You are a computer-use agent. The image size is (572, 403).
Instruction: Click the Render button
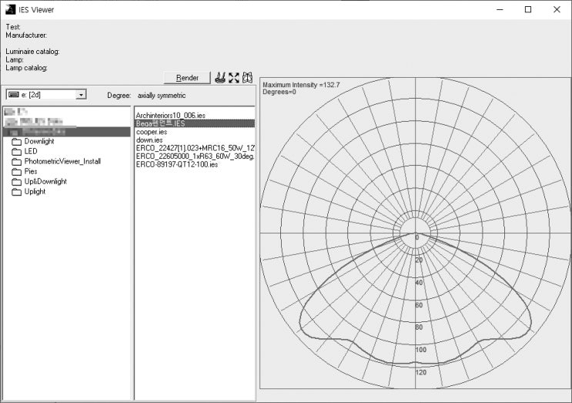(x=187, y=78)
